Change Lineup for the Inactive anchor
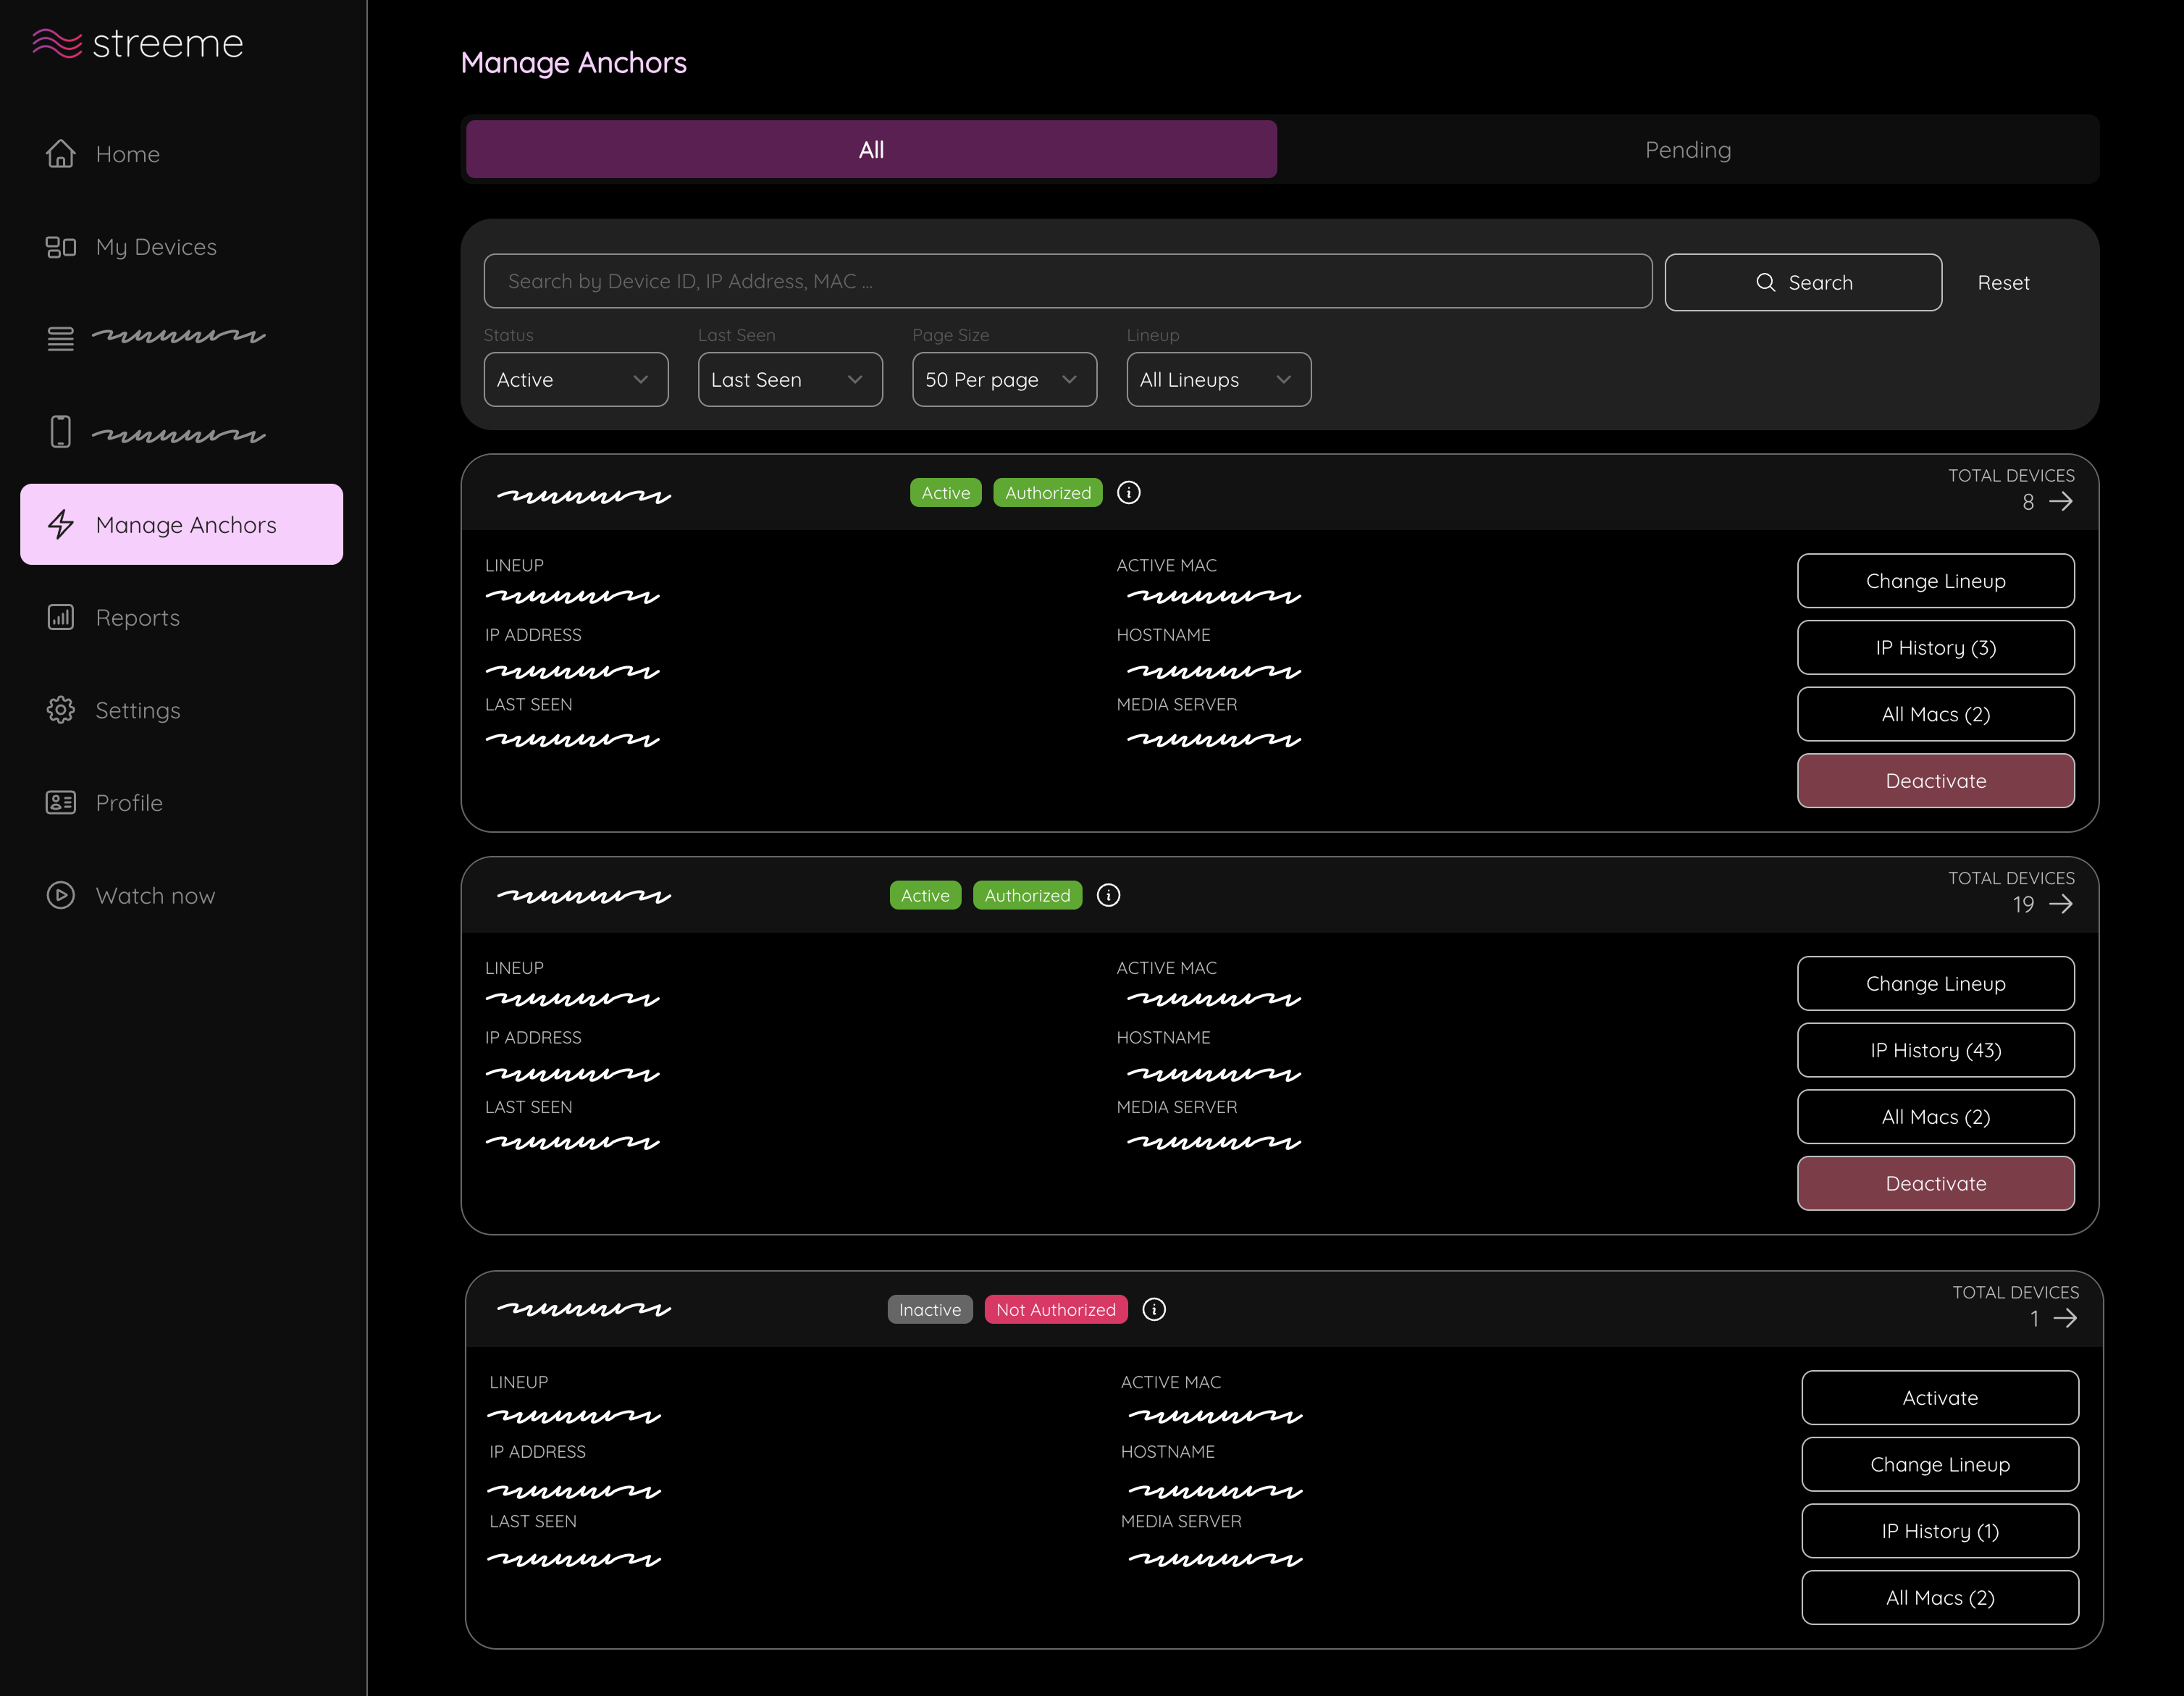The width and height of the screenshot is (2184, 1696). (1940, 1465)
